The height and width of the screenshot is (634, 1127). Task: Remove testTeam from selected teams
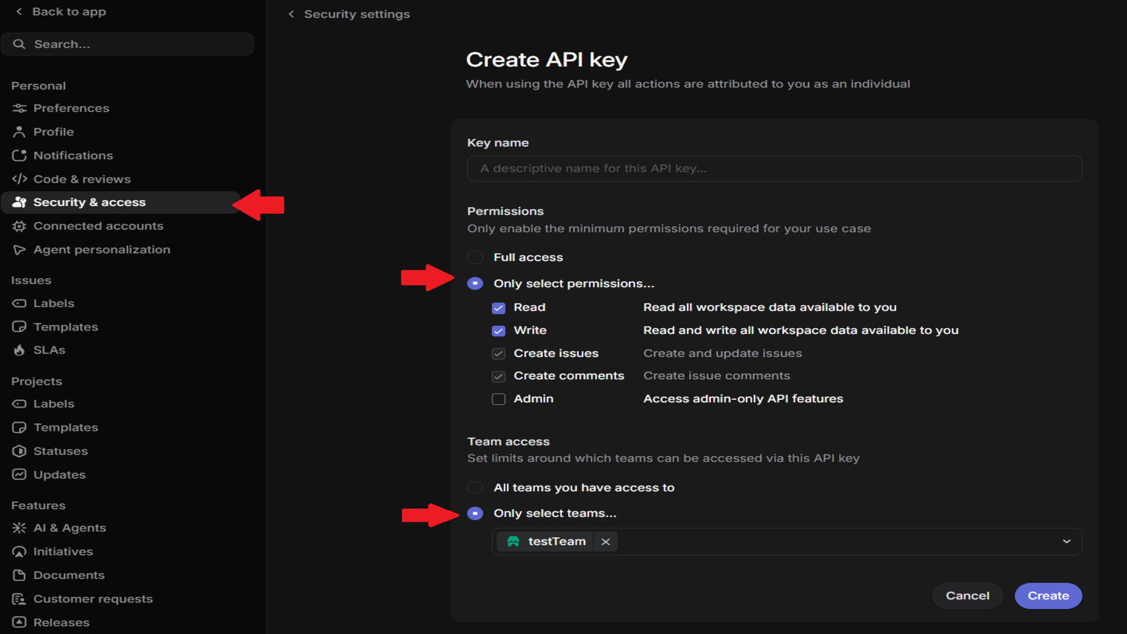[606, 542]
